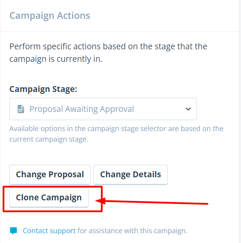Click the 'for assistance with this campaign' text
Screen dimensions: 241x243
[x=133, y=231]
